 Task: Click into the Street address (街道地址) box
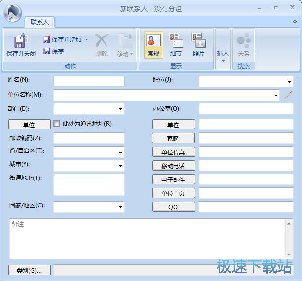pos(89,185)
